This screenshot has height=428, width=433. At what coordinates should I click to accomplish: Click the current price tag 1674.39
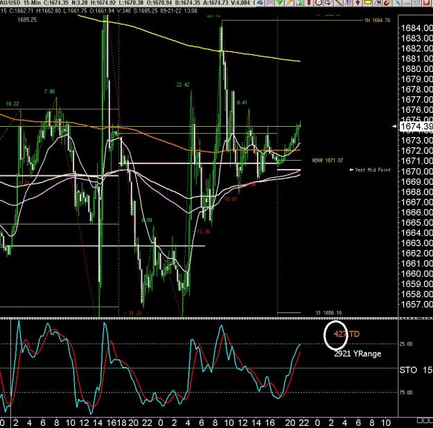416,127
